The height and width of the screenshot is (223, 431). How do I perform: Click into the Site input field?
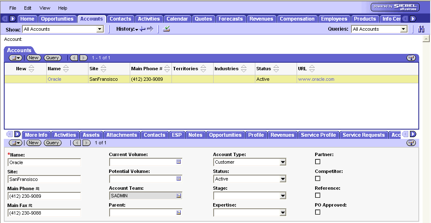coord(44,179)
